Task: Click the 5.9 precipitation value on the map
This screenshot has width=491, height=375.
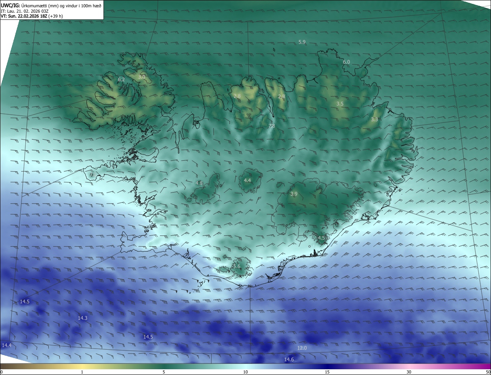Action: click(x=302, y=42)
